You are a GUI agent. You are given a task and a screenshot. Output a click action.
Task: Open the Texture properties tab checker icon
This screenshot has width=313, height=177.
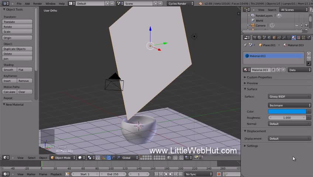tap(299, 38)
